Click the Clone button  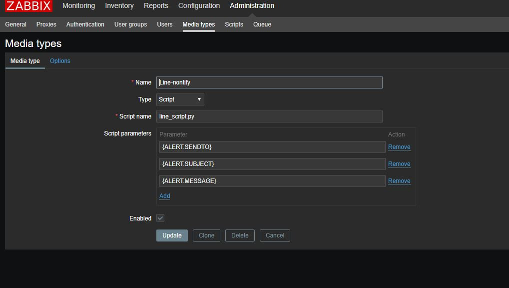tap(206, 235)
